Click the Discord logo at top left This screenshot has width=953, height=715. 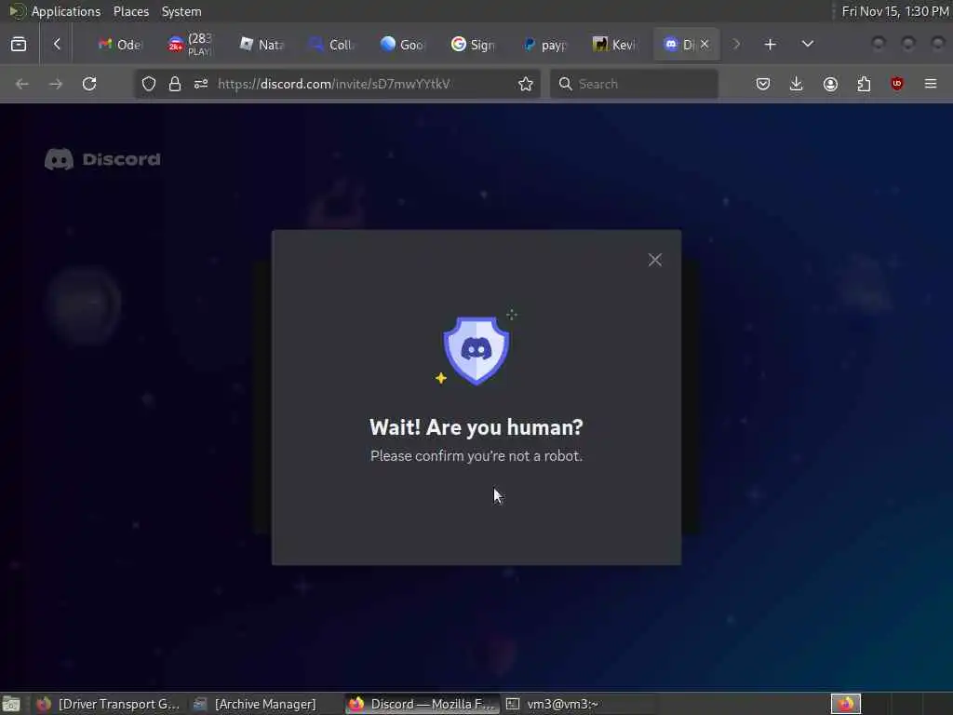[x=102, y=159]
